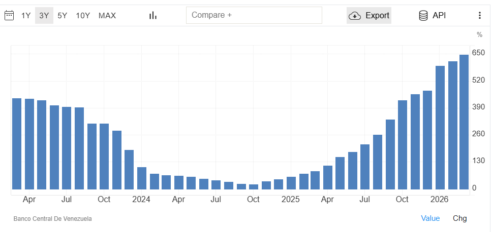Click the 2025 x-axis label
The image size is (492, 232).
pyautogui.click(x=291, y=200)
